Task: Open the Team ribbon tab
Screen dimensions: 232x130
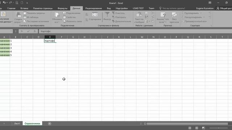Action: click(152, 8)
